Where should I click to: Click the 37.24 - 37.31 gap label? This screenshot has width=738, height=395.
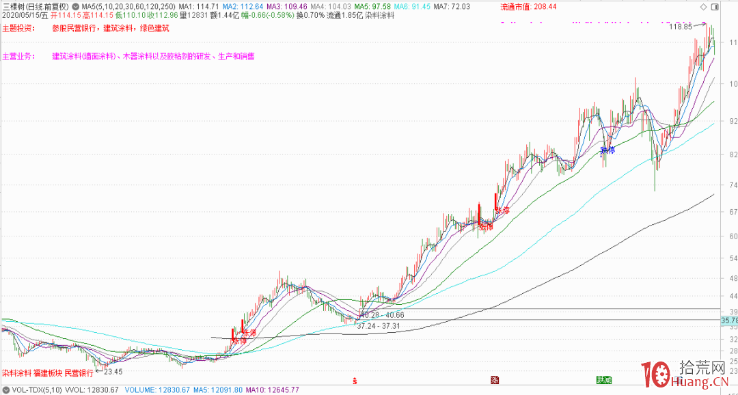pos(379,326)
